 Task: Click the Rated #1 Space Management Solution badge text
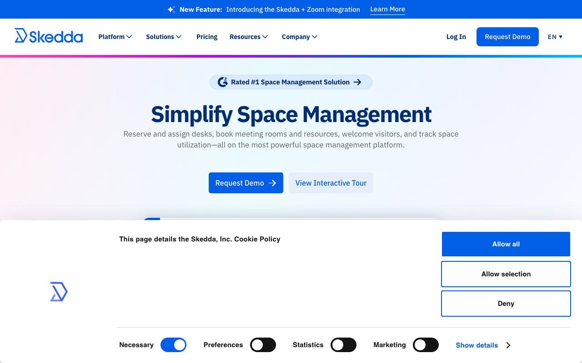tap(290, 82)
